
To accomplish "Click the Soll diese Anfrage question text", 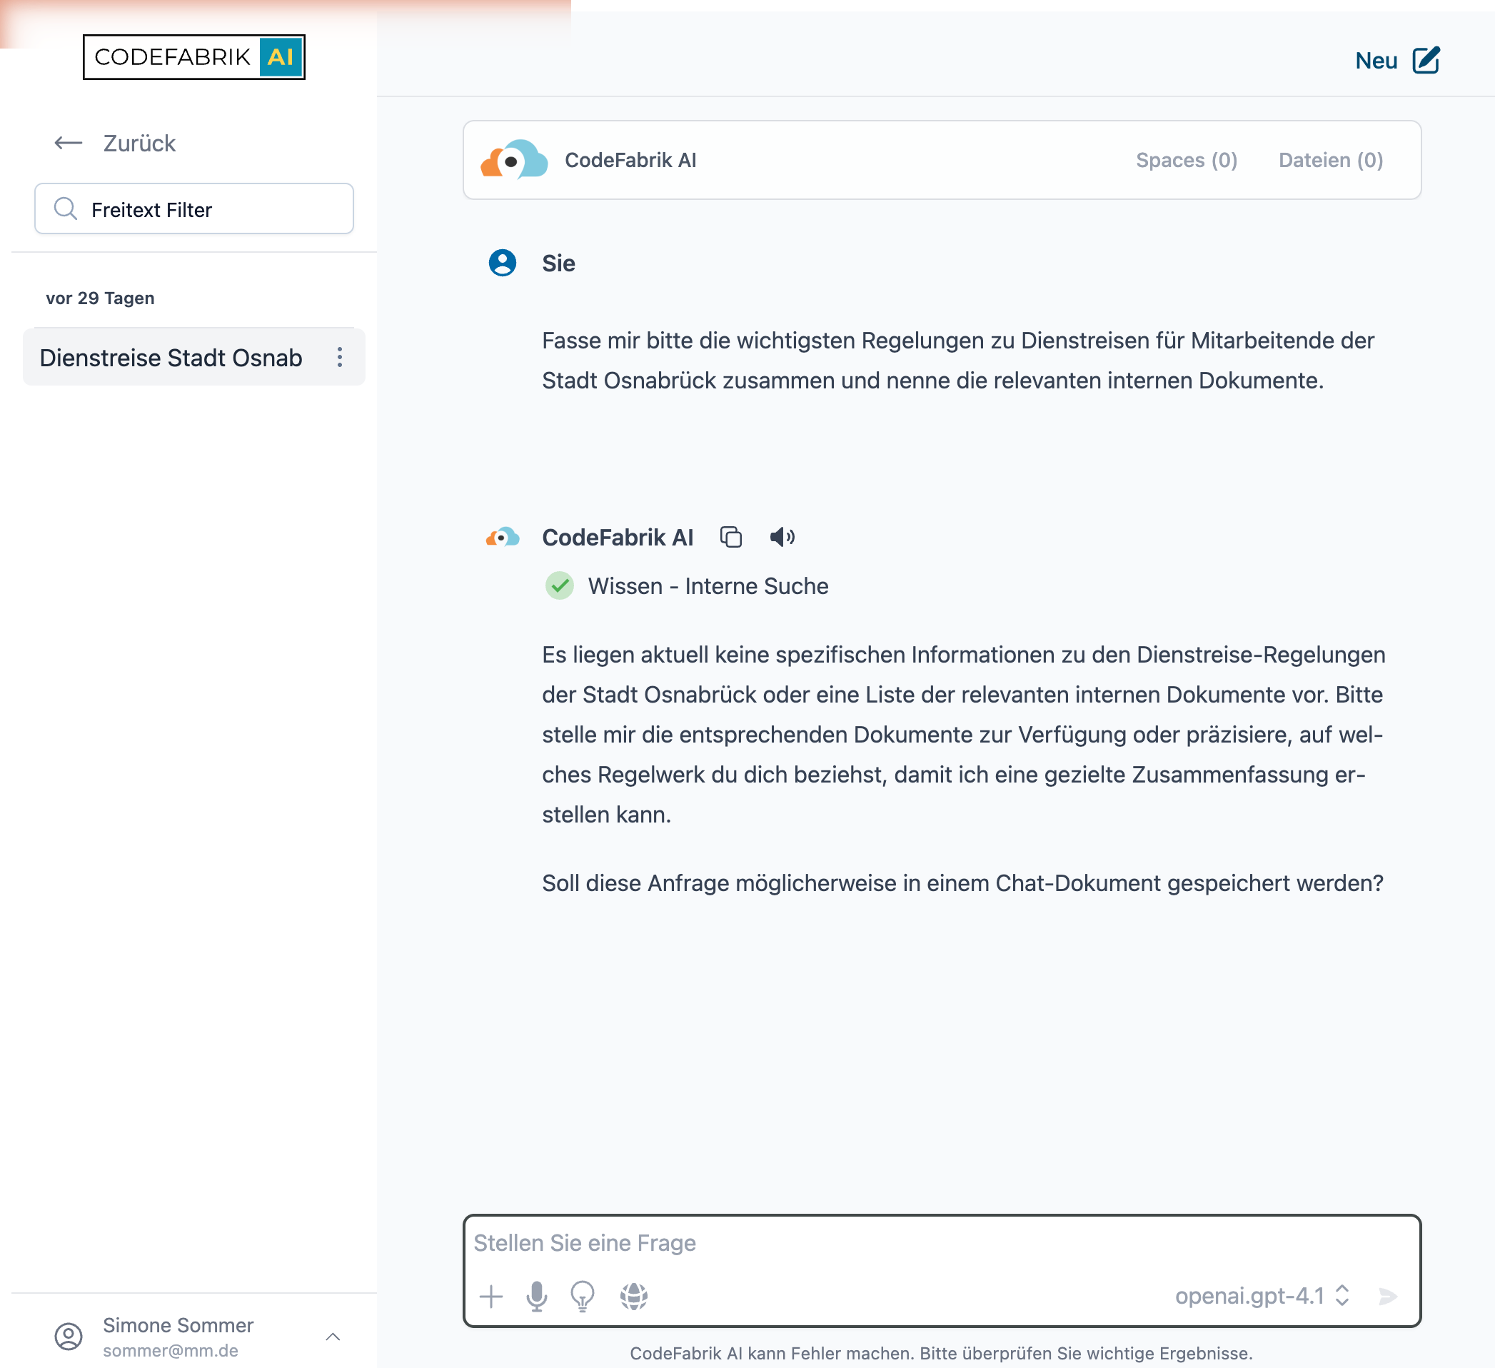I will tap(962, 883).
